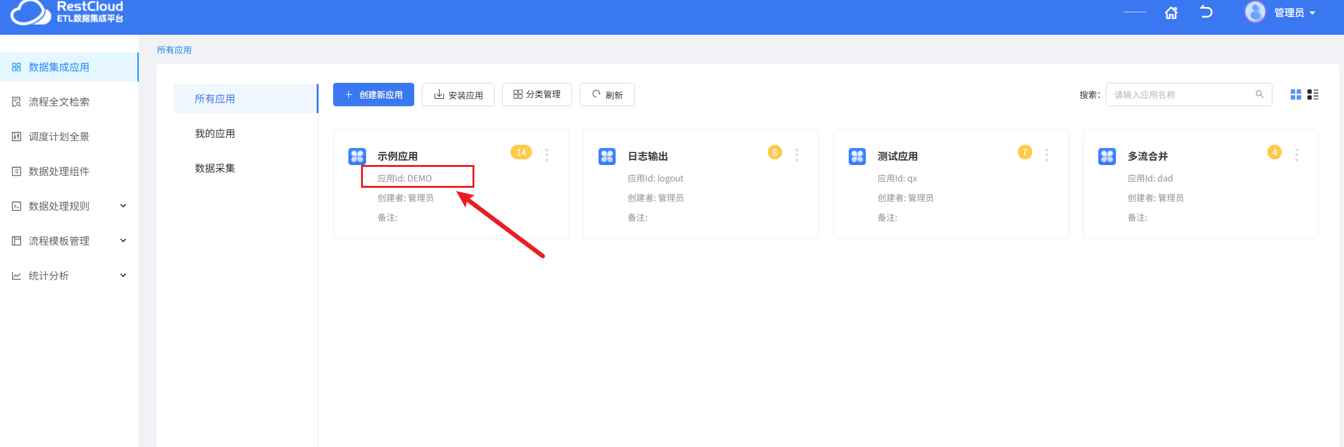Expand 数据处理规则 chevron

[x=124, y=205]
